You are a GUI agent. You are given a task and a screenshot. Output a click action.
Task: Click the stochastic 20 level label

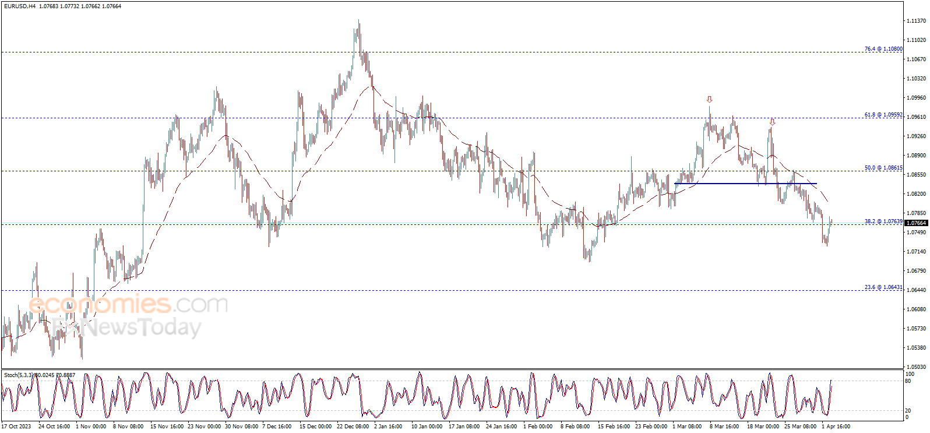click(907, 411)
